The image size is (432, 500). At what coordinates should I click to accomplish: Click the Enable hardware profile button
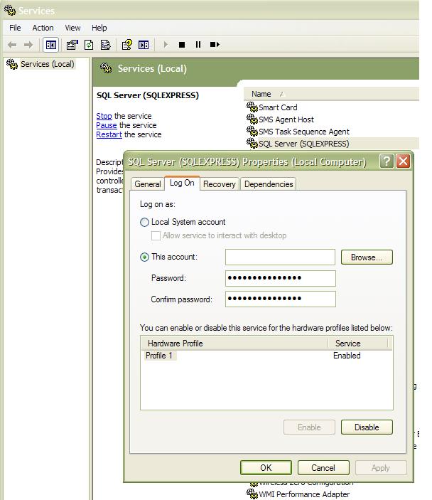(309, 427)
